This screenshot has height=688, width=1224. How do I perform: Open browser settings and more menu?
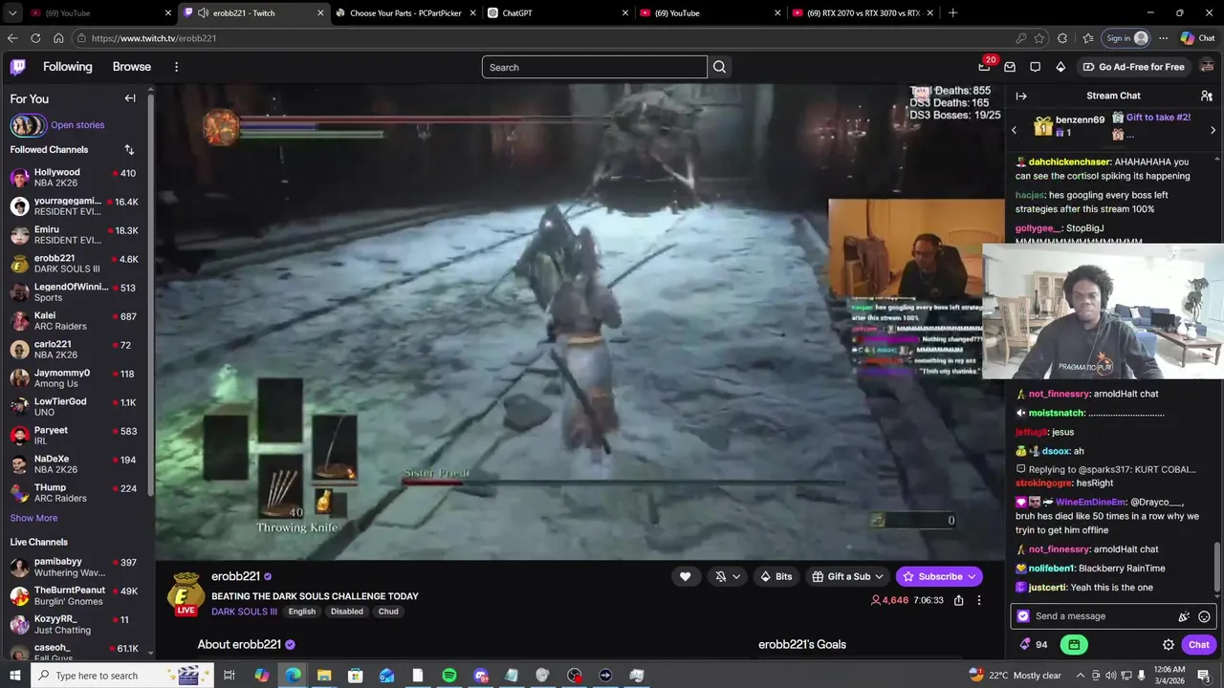pyautogui.click(x=1163, y=38)
